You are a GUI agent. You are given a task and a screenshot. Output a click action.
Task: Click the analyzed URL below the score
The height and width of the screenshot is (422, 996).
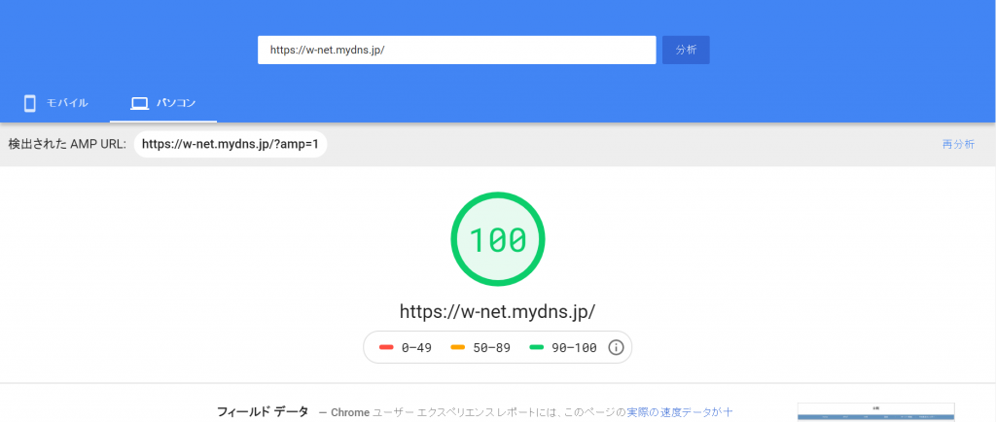pyautogui.click(x=497, y=311)
